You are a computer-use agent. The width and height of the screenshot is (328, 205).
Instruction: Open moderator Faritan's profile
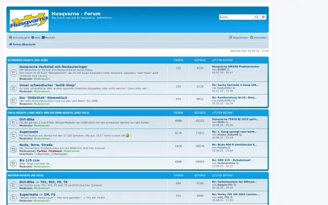click(x=42, y=151)
